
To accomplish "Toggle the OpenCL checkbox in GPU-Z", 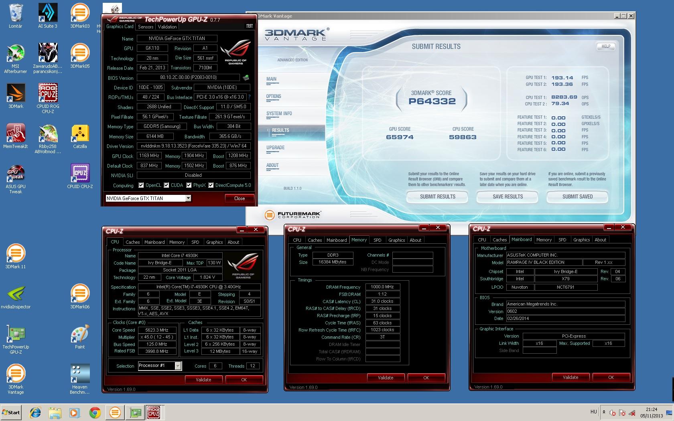I will [x=141, y=185].
